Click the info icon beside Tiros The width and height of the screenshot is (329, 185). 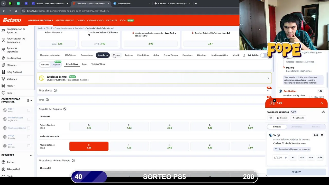pyautogui.click(x=47, y=100)
